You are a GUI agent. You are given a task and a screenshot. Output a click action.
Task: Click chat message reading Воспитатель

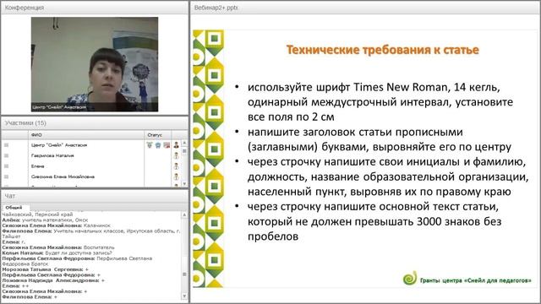58,247
